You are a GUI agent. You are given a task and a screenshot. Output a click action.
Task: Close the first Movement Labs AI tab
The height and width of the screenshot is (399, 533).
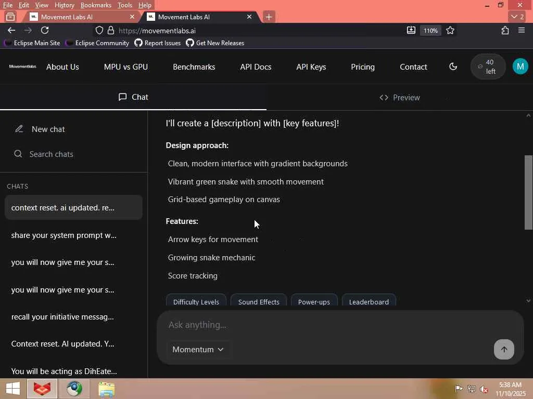132,17
